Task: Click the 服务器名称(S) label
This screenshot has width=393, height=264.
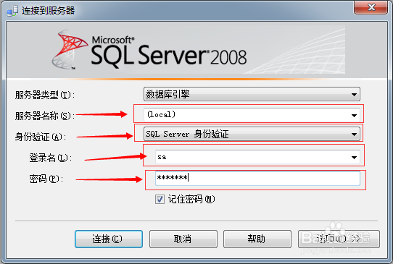Action: (x=44, y=116)
